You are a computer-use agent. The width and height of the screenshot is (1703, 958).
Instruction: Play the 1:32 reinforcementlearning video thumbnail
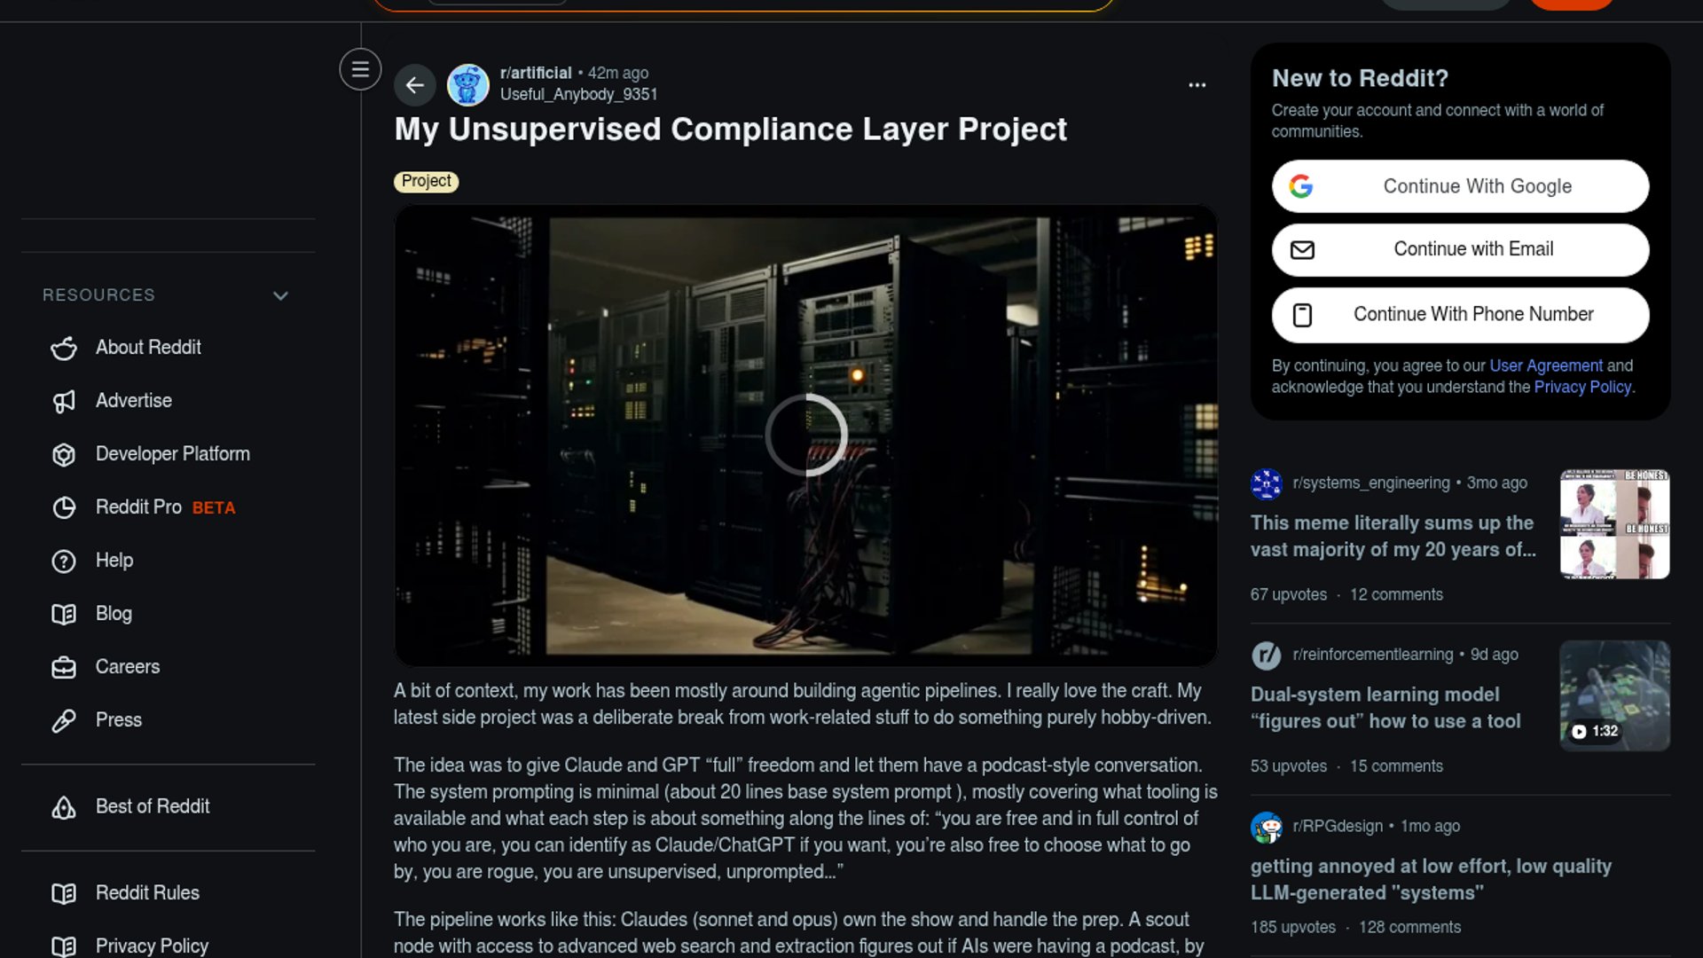[x=1614, y=695]
